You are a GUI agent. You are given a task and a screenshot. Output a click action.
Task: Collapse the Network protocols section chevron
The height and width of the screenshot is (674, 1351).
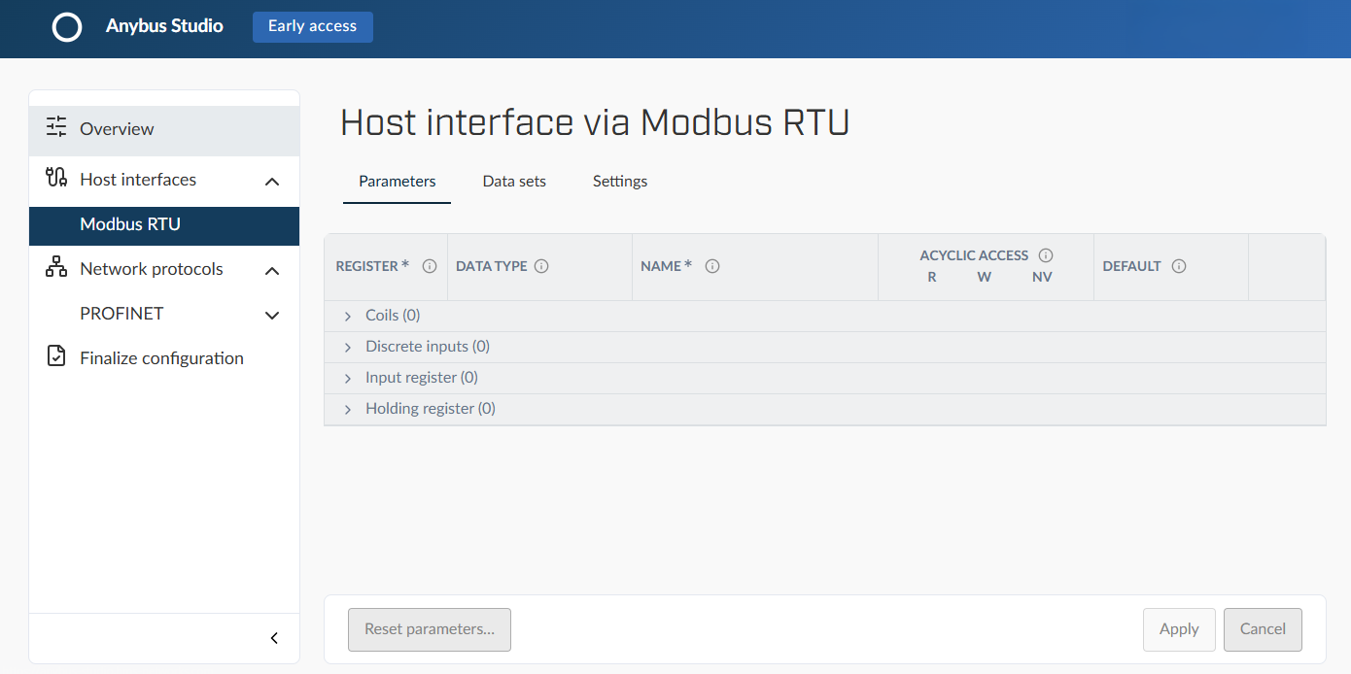pyautogui.click(x=272, y=271)
